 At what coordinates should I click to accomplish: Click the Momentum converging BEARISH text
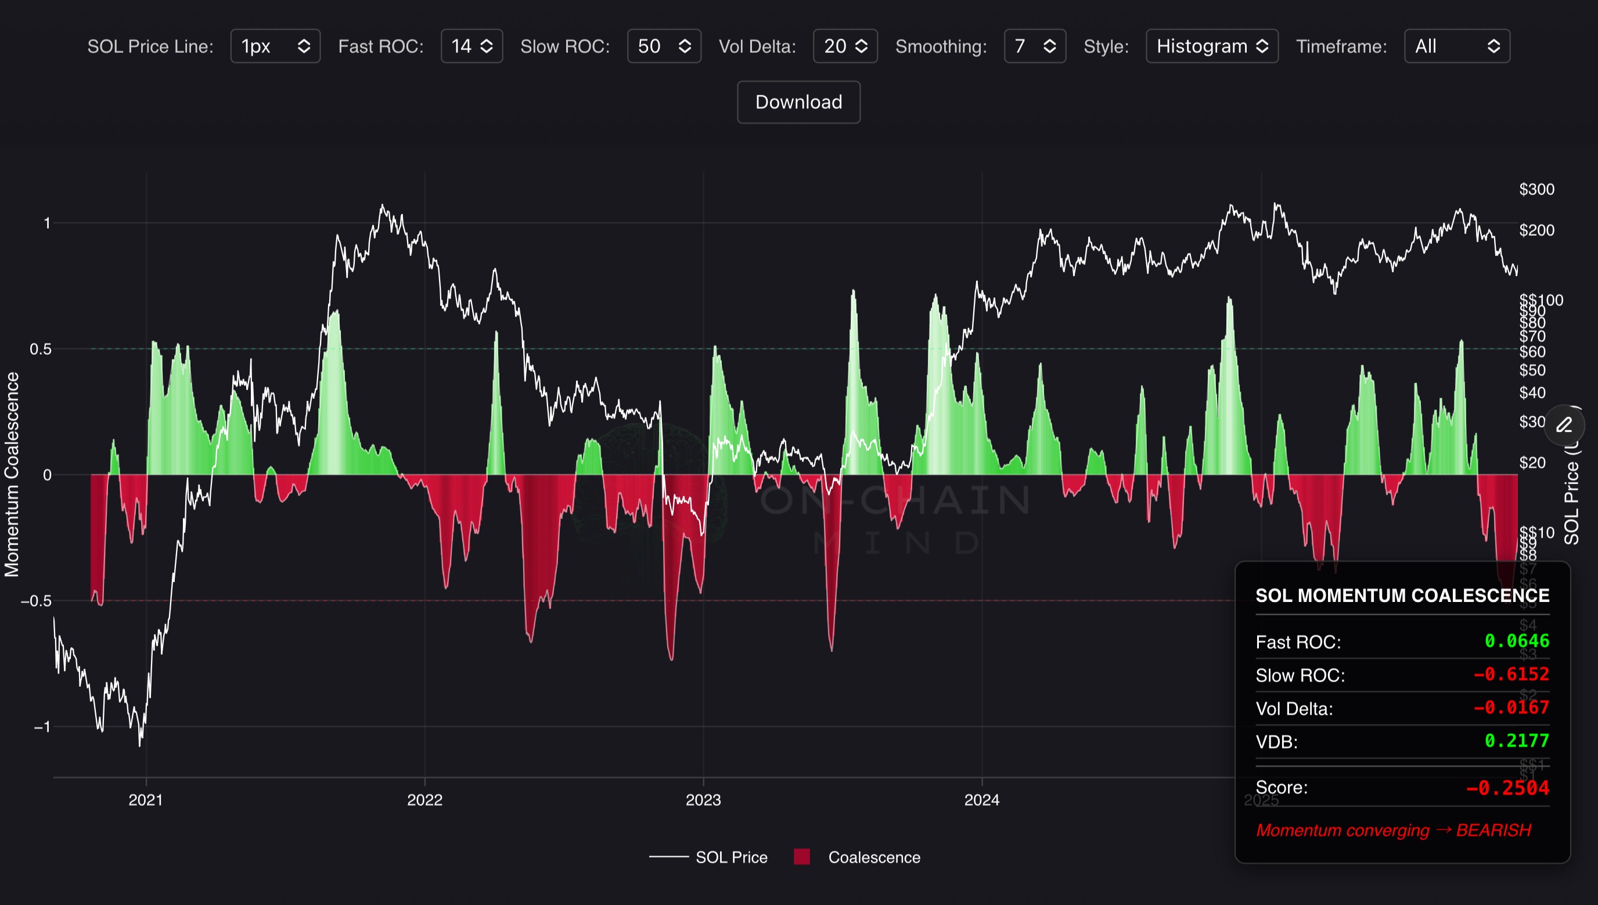tap(1393, 831)
